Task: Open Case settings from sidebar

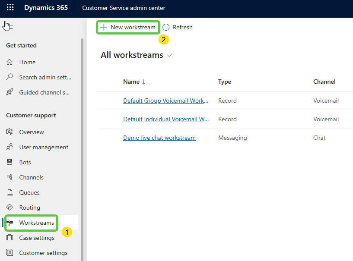Action: click(37, 238)
